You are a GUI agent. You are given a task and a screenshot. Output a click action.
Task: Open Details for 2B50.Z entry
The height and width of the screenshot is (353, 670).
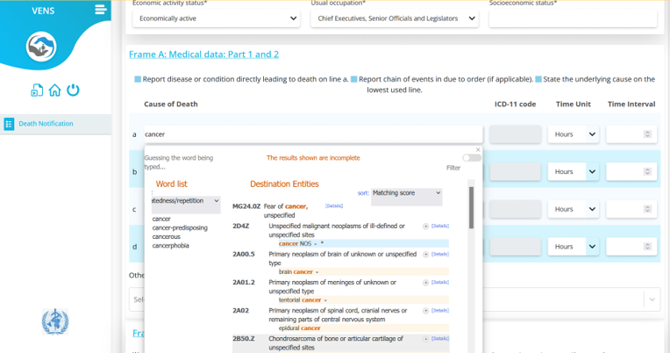point(440,338)
